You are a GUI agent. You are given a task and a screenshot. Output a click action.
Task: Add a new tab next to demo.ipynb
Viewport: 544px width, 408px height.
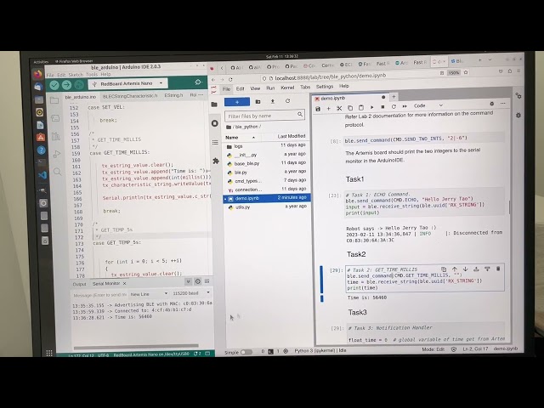pyautogui.click(x=394, y=97)
